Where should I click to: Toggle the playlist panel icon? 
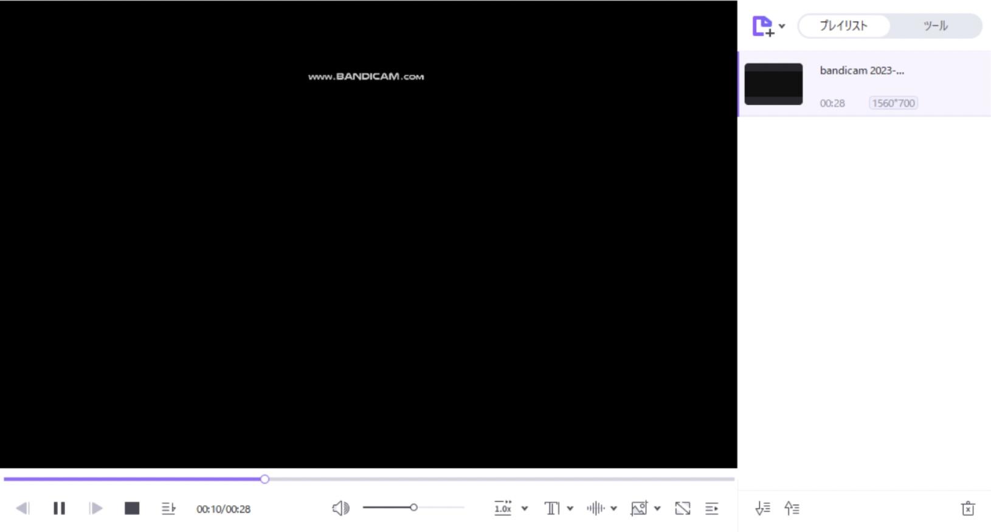point(712,508)
